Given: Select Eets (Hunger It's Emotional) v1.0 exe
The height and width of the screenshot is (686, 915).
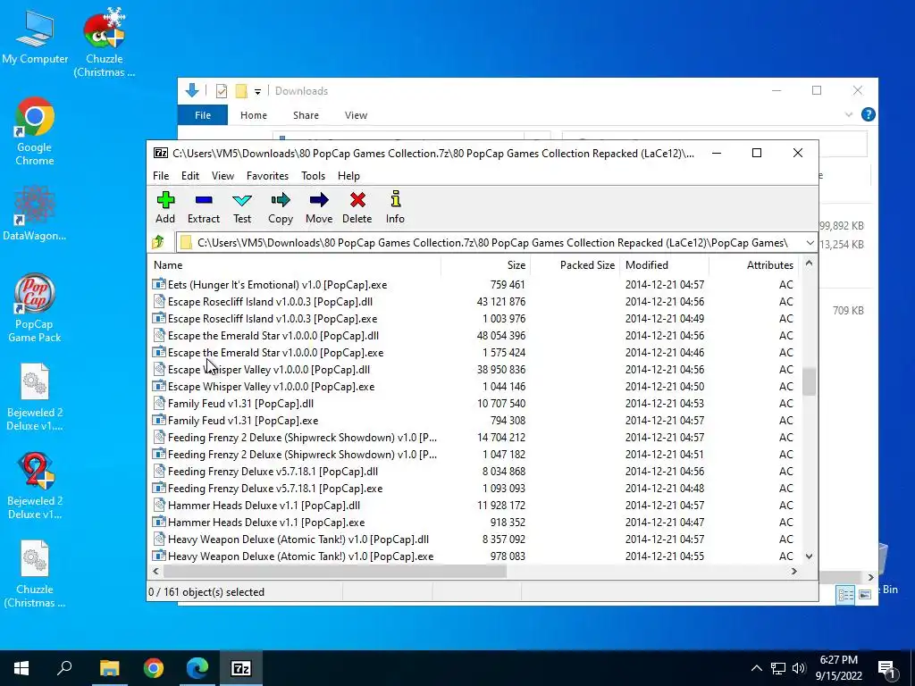Looking at the screenshot, I should click(x=474, y=285).
